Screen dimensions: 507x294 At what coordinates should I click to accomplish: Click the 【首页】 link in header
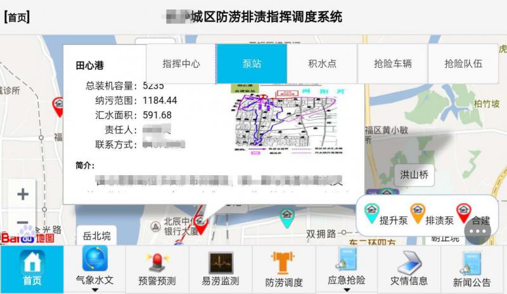(17, 17)
